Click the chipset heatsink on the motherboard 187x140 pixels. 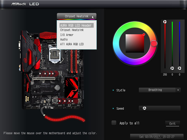(x=71, y=88)
